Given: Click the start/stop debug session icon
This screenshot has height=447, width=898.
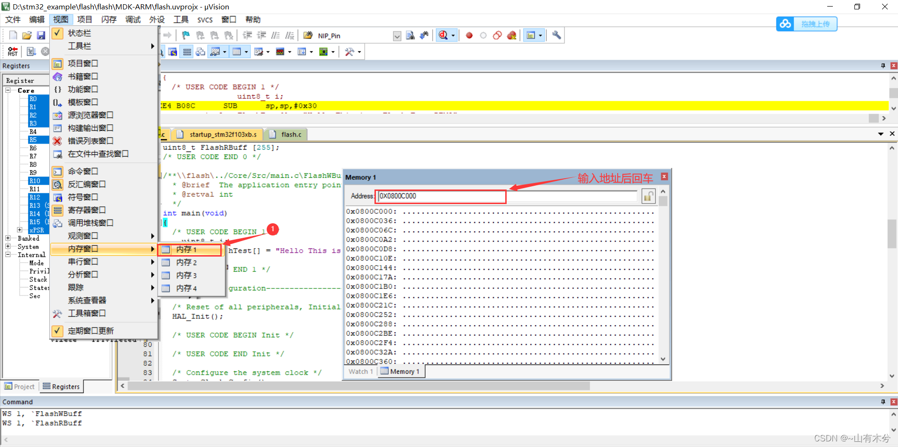Looking at the screenshot, I should [443, 35].
